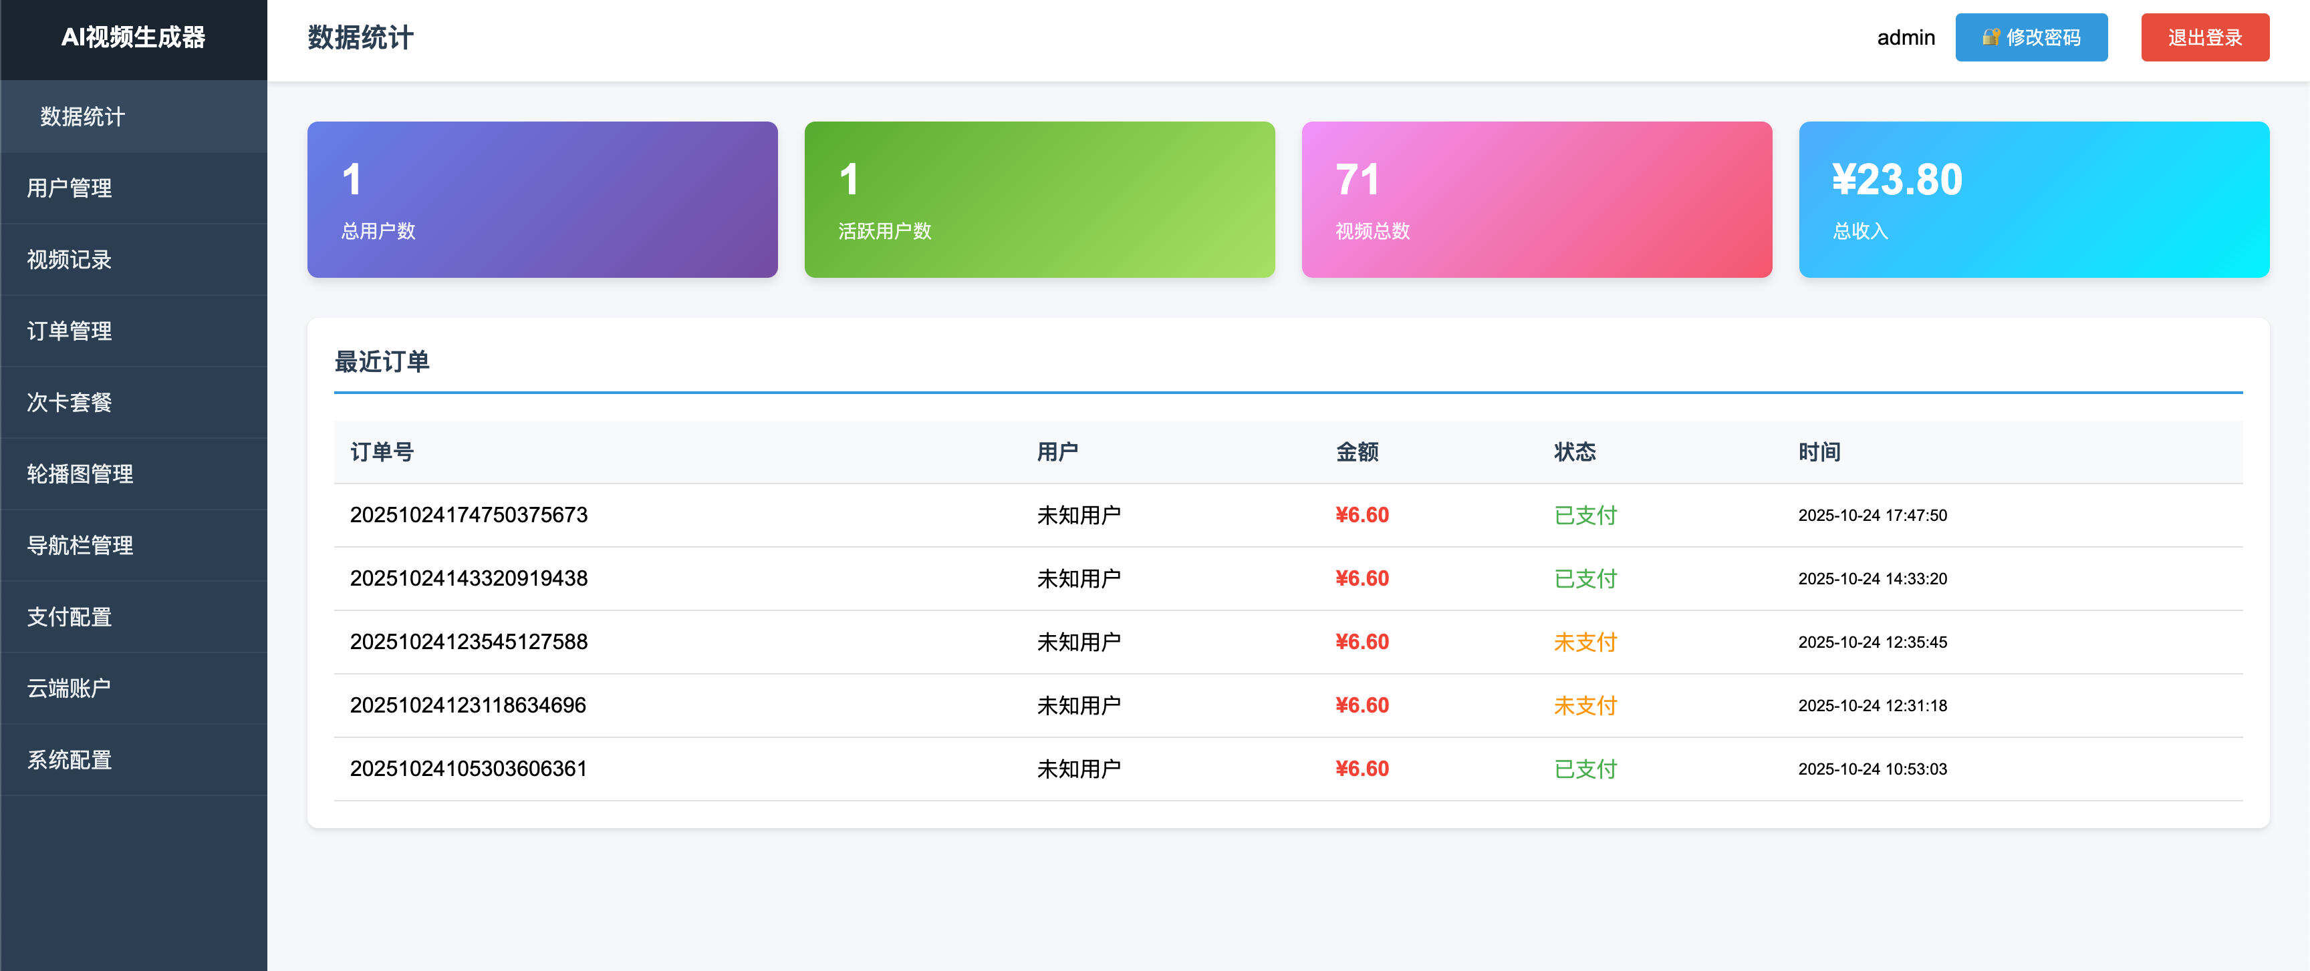Click the purple 总用户数 stat card
The image size is (2310, 971).
pos(541,199)
